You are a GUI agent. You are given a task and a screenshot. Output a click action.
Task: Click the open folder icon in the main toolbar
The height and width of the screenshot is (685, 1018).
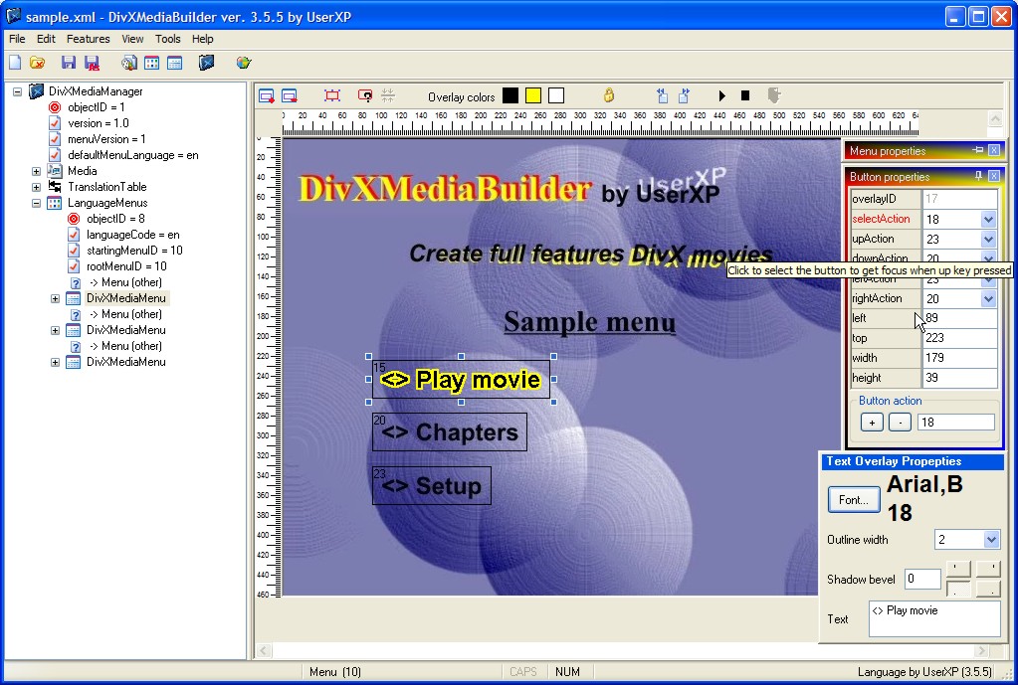[x=38, y=63]
